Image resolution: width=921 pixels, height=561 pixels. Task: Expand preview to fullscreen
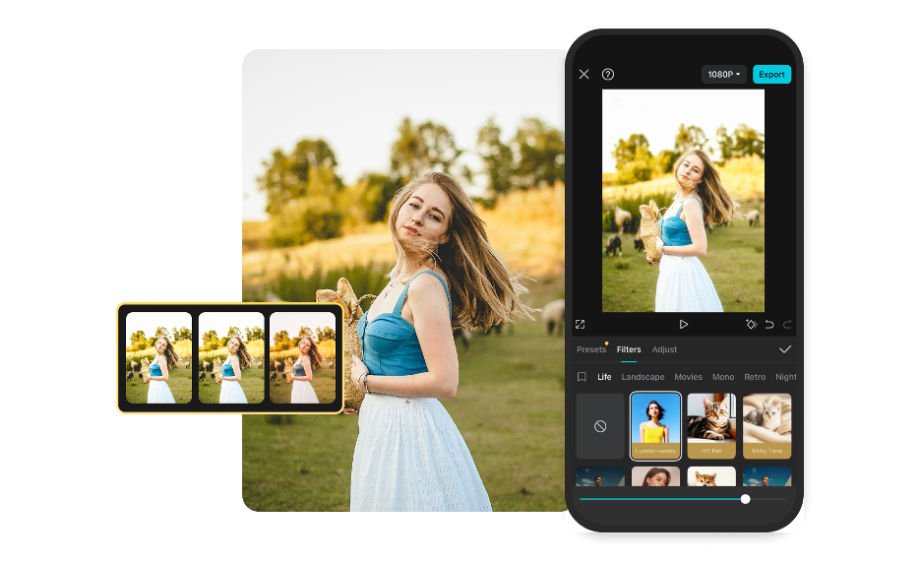click(x=581, y=324)
